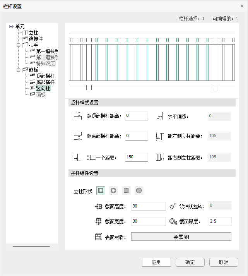Viewport: 248px width, 276px height.
Task: Focus the 截面高度 input field
Action: pos(149,206)
